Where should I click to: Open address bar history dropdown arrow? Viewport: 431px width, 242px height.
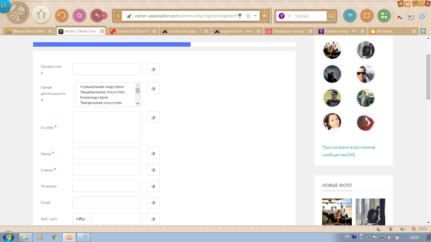click(x=255, y=16)
